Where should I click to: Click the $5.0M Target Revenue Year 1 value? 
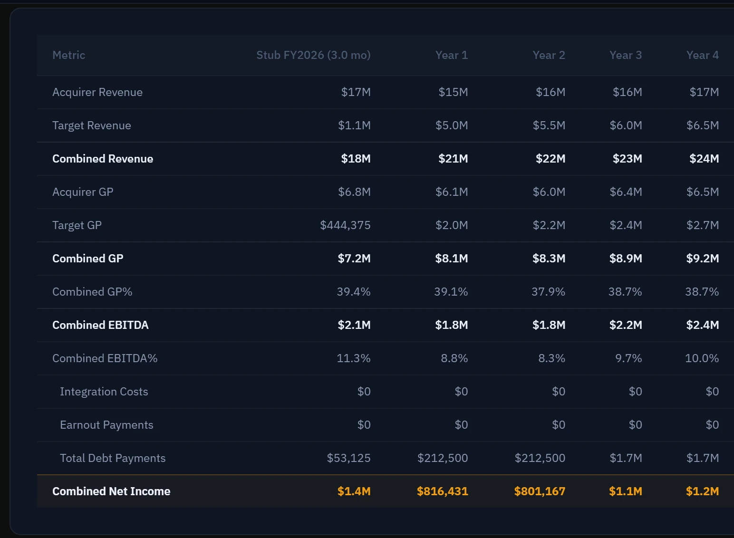(x=452, y=125)
